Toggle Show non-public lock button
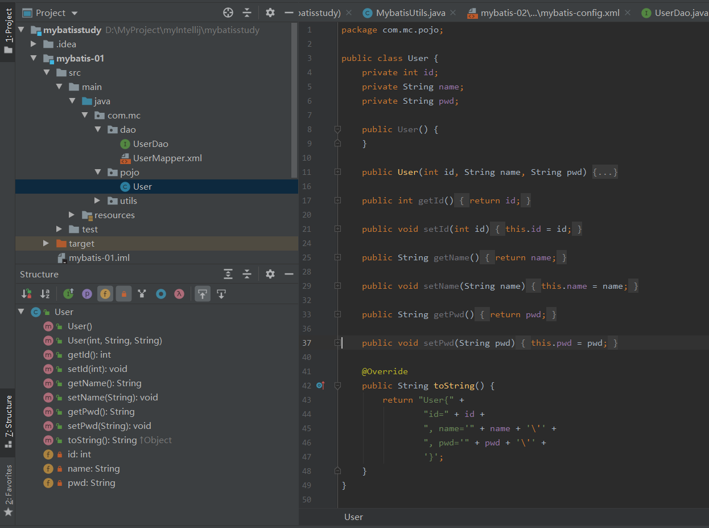Viewport: 709px width, 528px height. [123, 294]
